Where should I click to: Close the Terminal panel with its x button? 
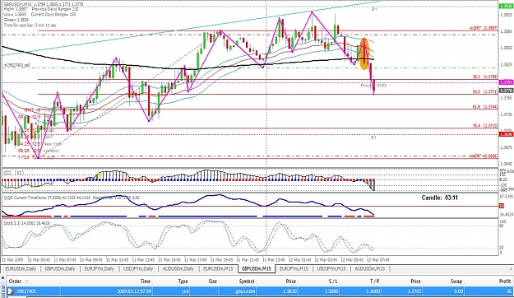point(2,278)
